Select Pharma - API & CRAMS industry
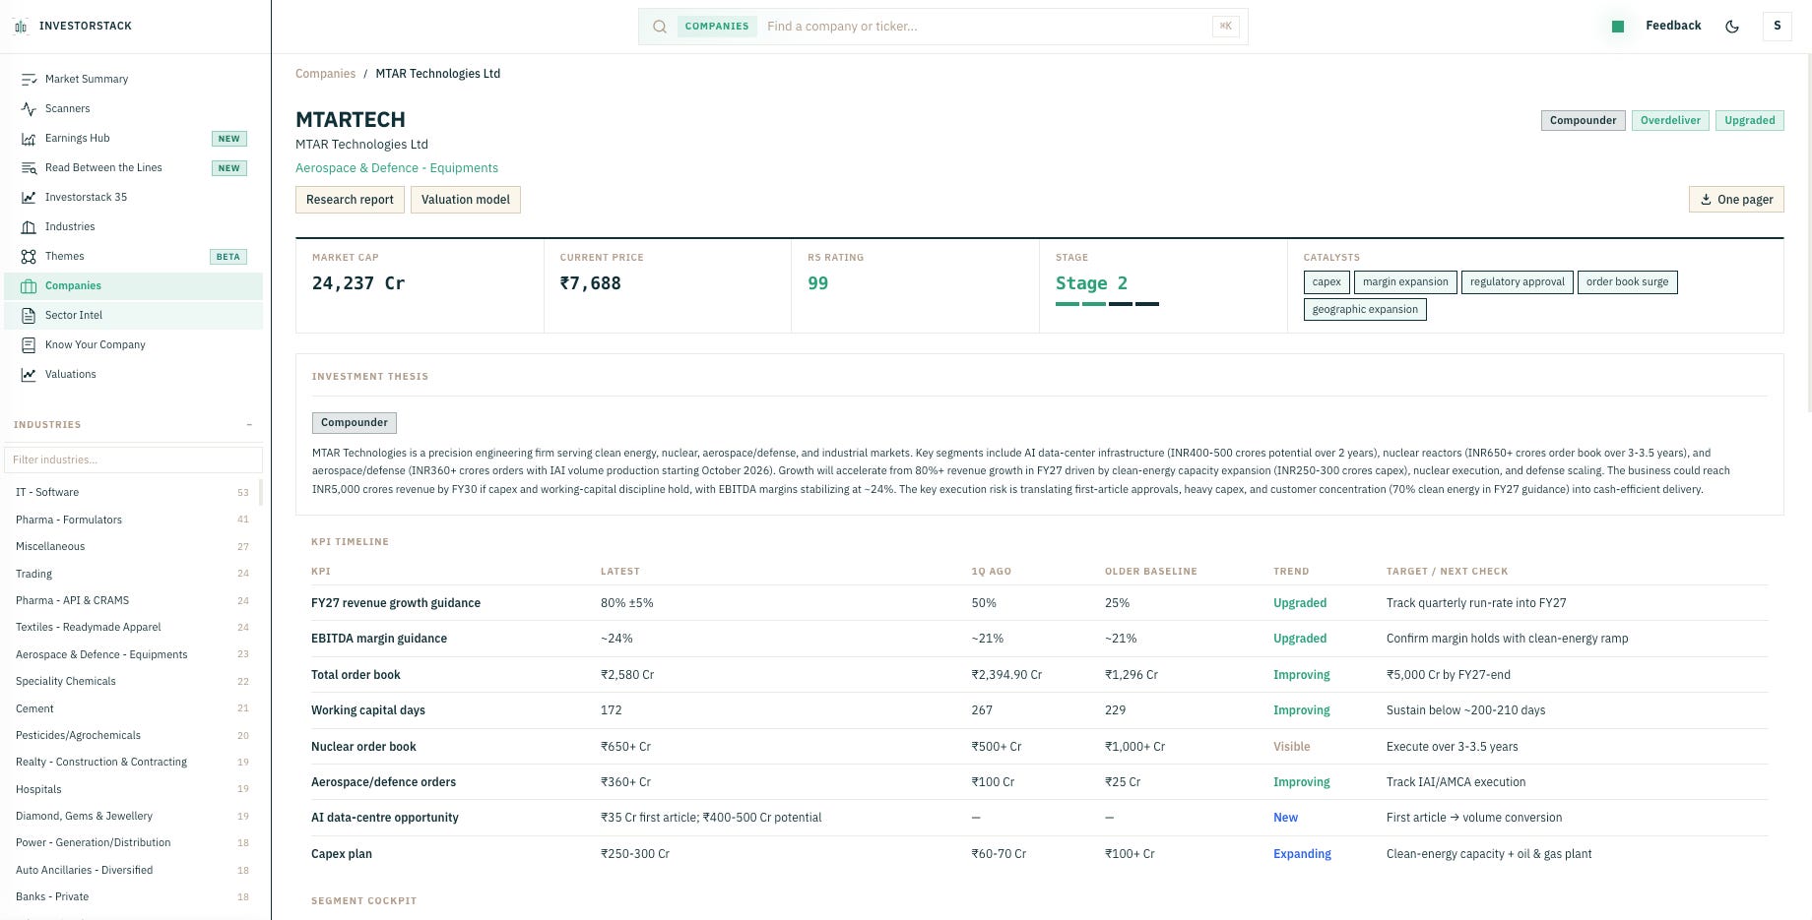Screen dimensions: 1812x920 coord(132,600)
